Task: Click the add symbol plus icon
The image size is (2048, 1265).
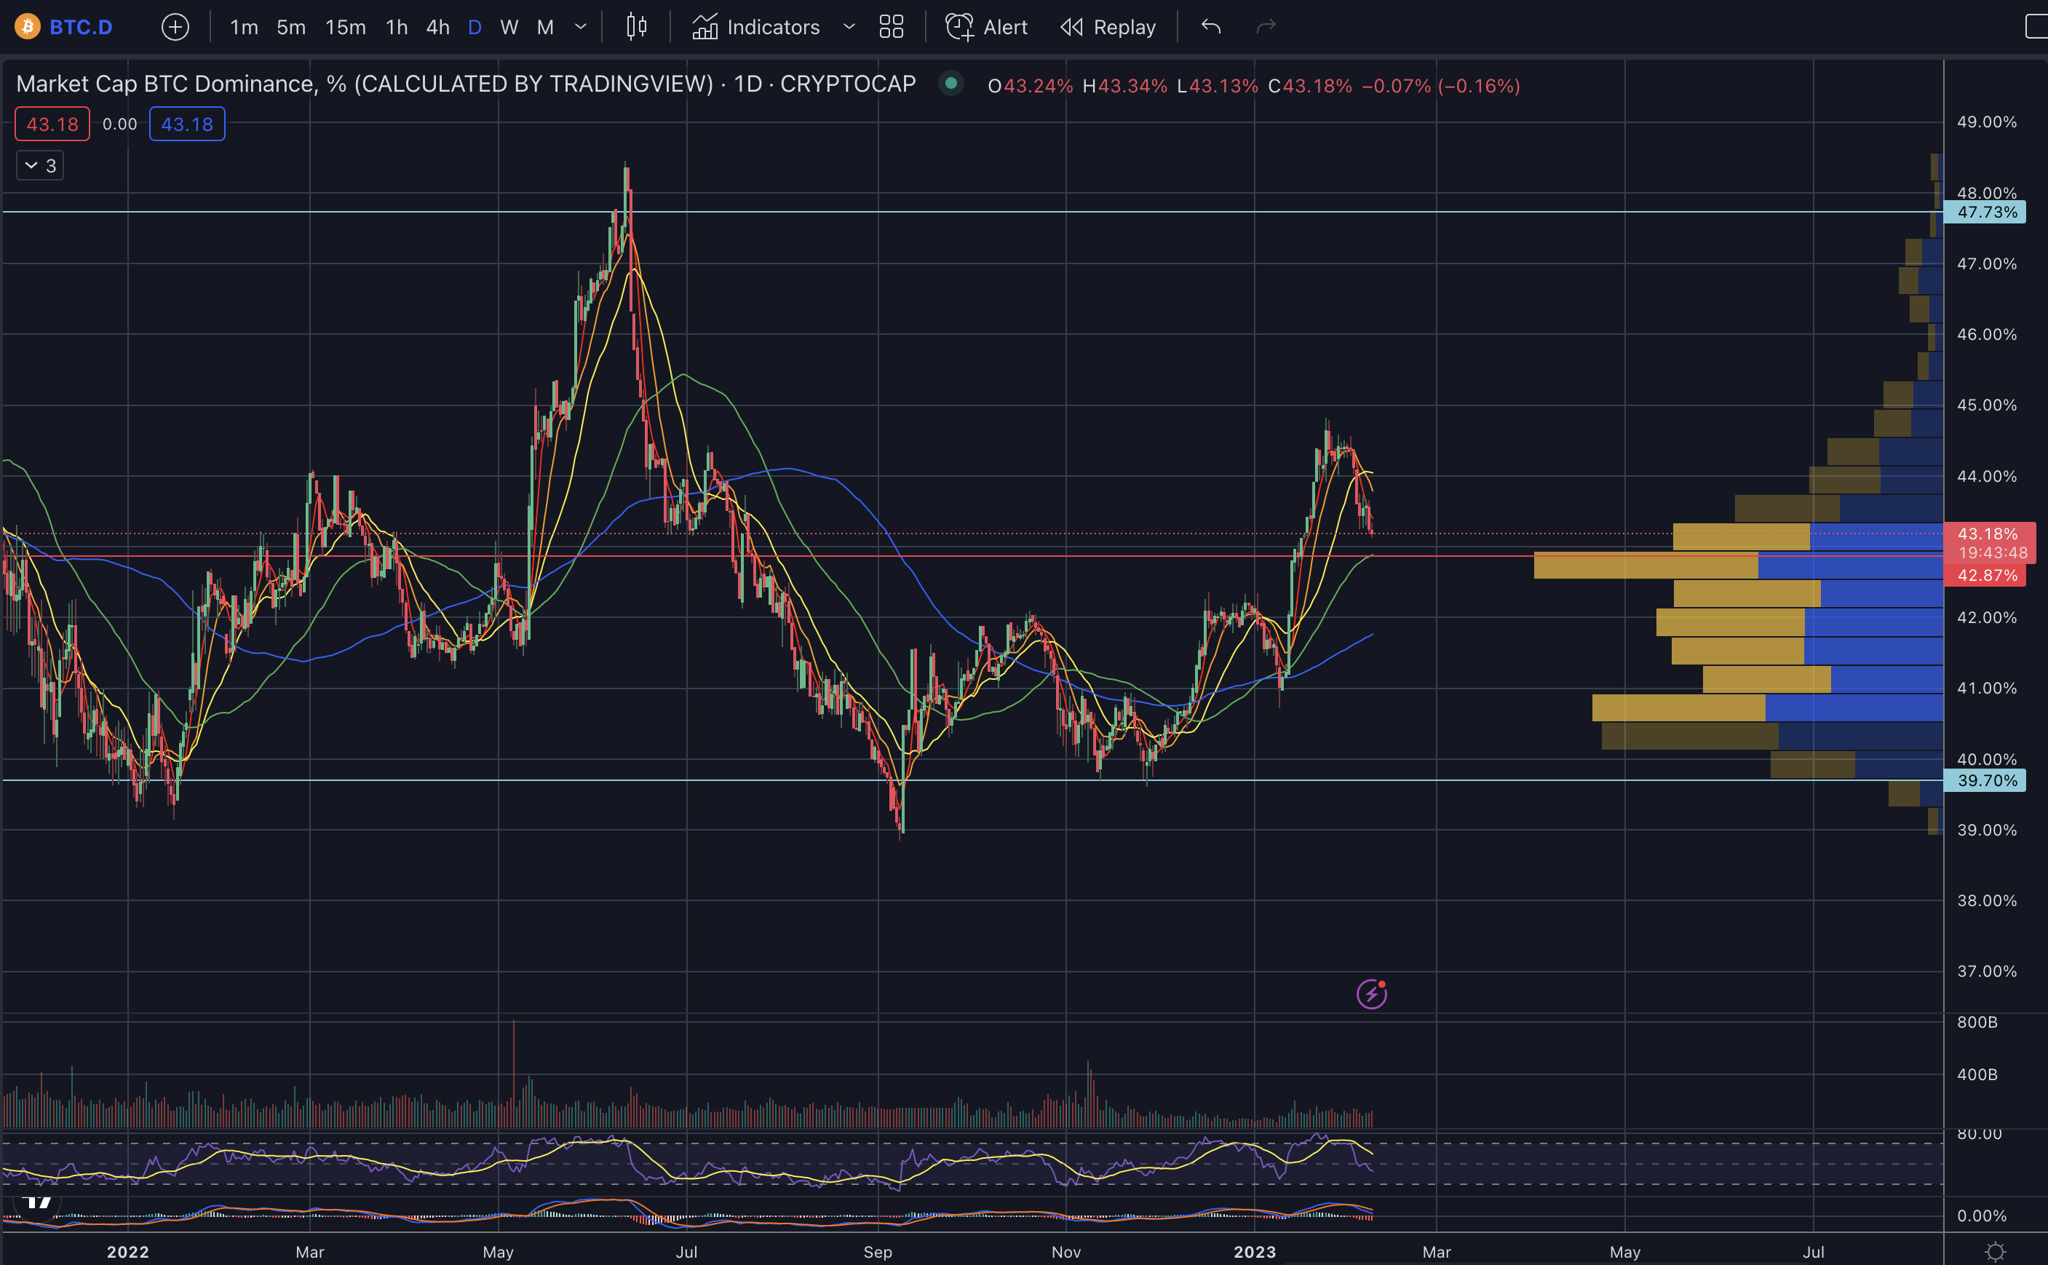Action: 175,28
